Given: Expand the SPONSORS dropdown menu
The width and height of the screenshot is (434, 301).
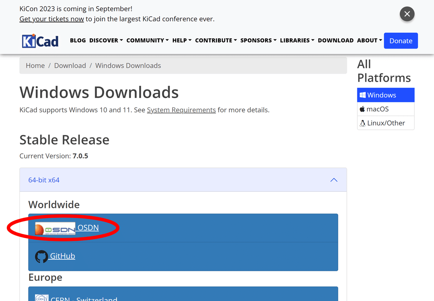Looking at the screenshot, I should 259,41.
